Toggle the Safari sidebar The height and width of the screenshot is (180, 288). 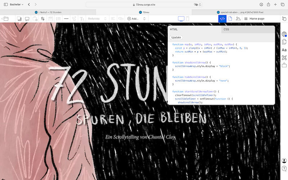(6, 4)
